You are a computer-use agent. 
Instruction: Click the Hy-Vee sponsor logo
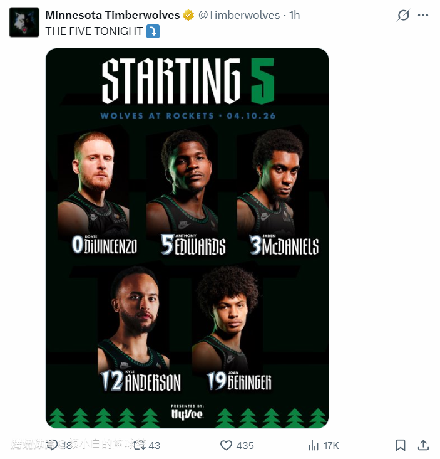187,414
